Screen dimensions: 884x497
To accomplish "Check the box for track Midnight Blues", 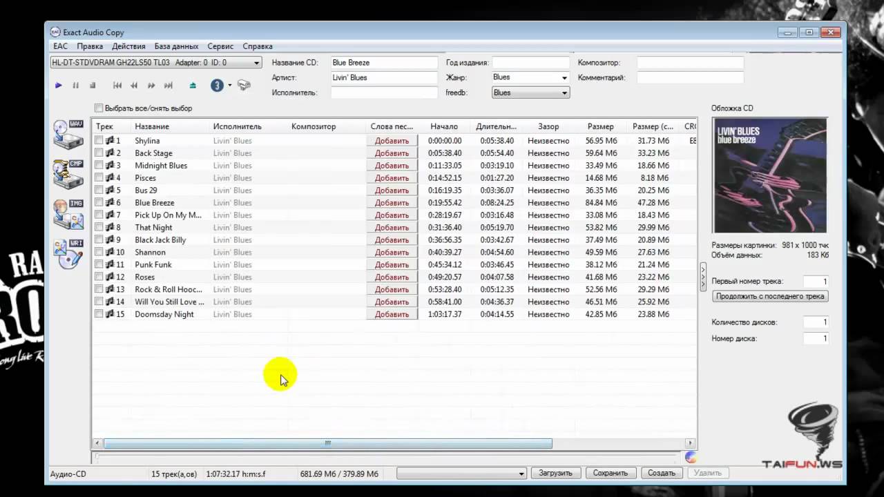I will pyautogui.click(x=99, y=165).
